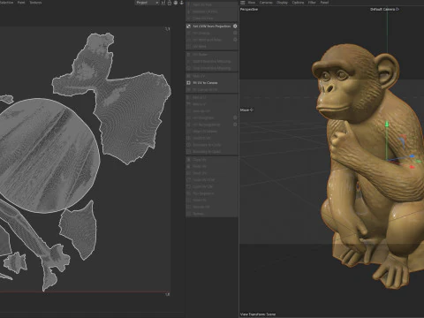Open the viewport View menu

(252, 3)
